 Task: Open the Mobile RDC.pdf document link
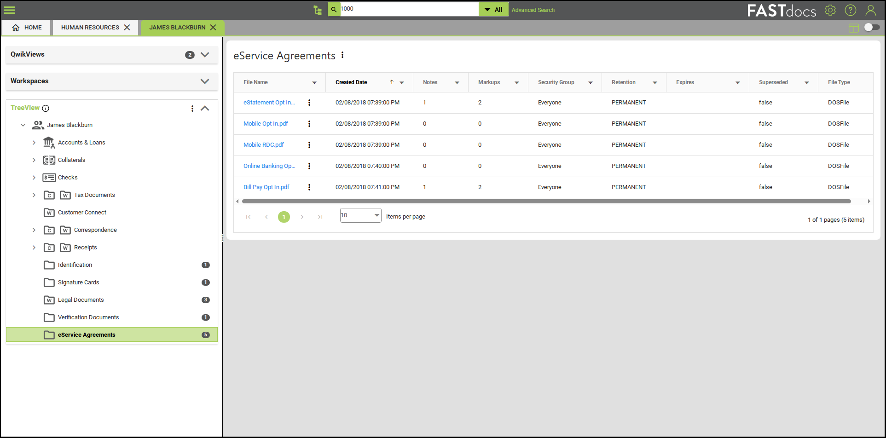(263, 144)
